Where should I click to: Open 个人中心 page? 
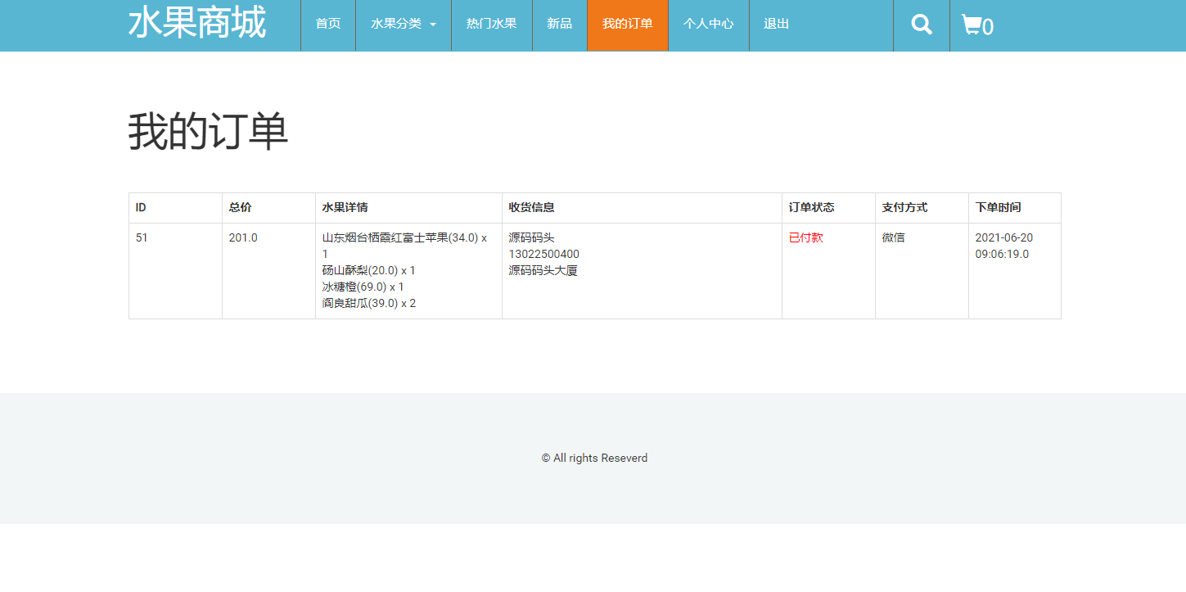pyautogui.click(x=708, y=24)
